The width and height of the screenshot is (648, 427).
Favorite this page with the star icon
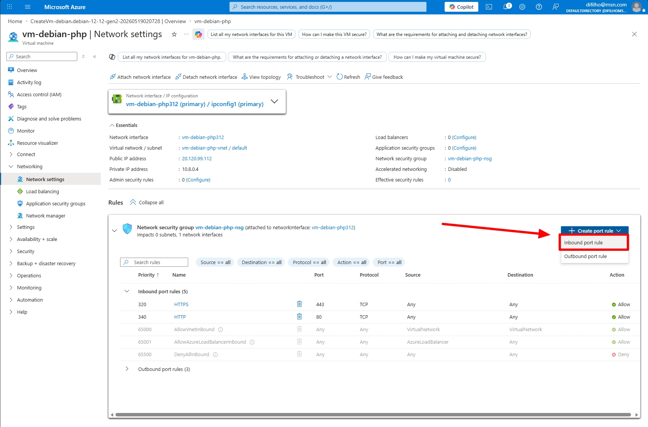174,34
